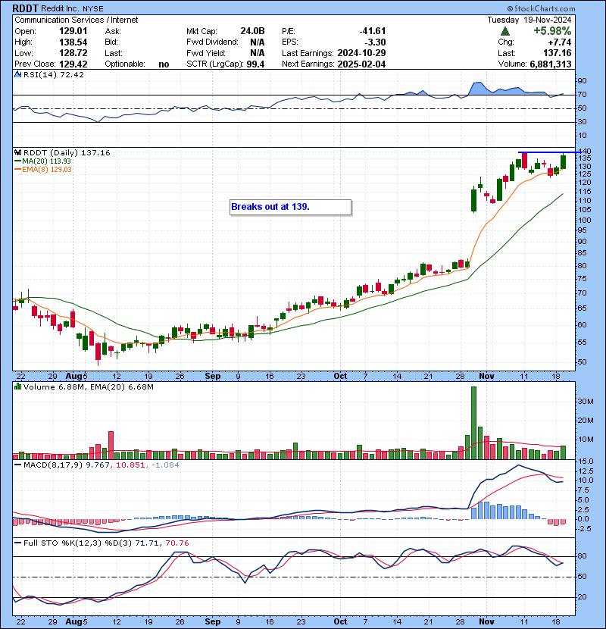Click the RSI(14) line chart icon
606x629 pixels.
pos(18,74)
